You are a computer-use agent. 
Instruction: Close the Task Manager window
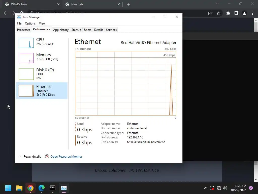pos(177,17)
